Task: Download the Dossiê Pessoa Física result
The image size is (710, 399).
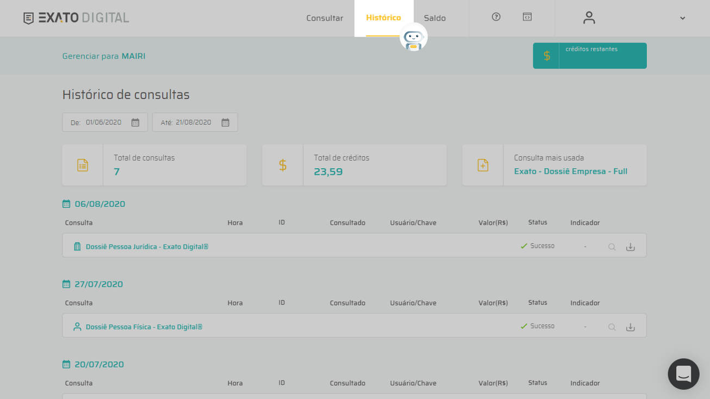Action: tap(630, 327)
